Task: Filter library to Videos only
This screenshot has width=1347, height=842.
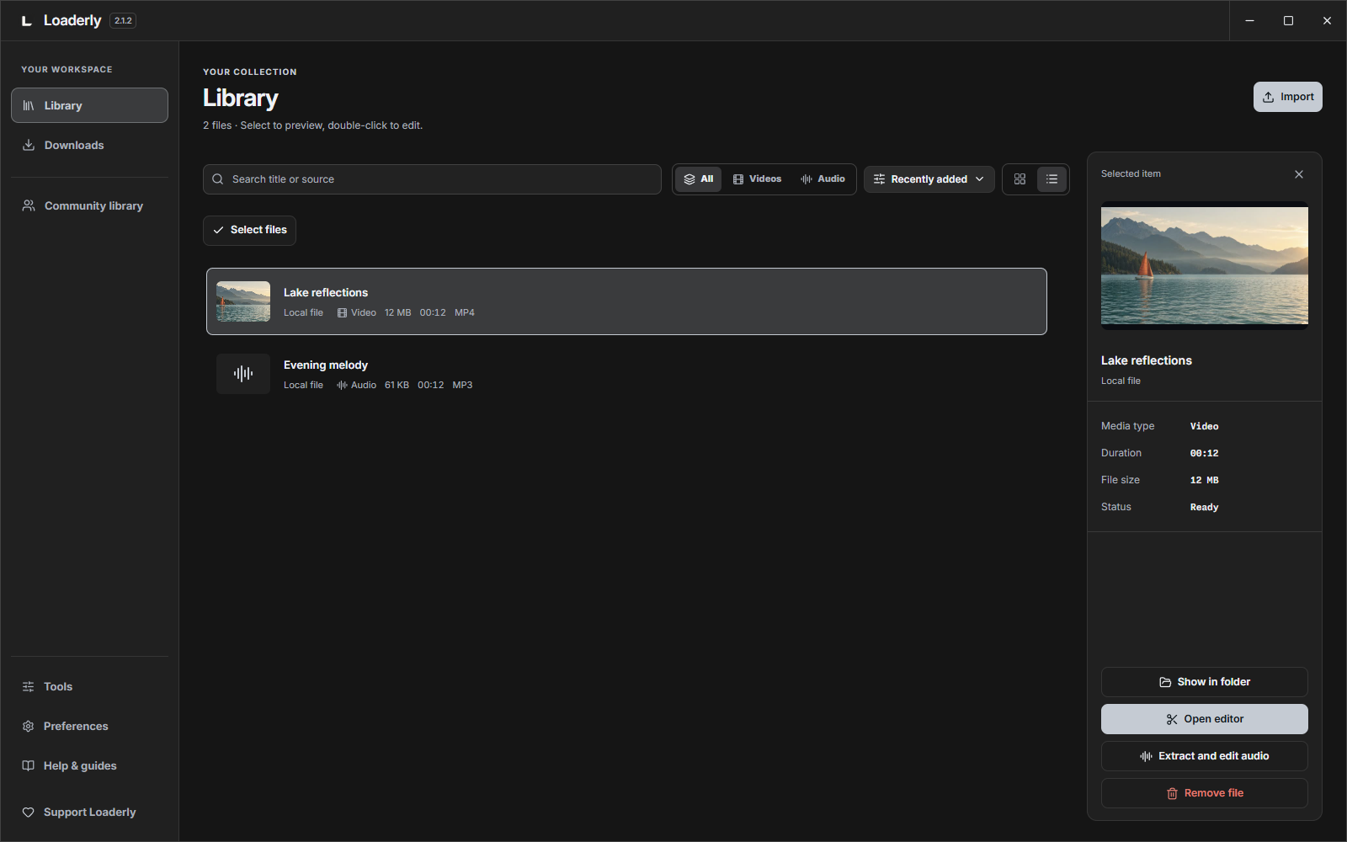Action: point(757,179)
